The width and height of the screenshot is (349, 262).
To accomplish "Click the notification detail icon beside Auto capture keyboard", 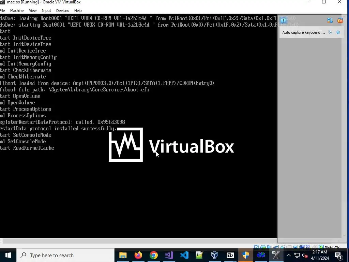I will 330,32.
